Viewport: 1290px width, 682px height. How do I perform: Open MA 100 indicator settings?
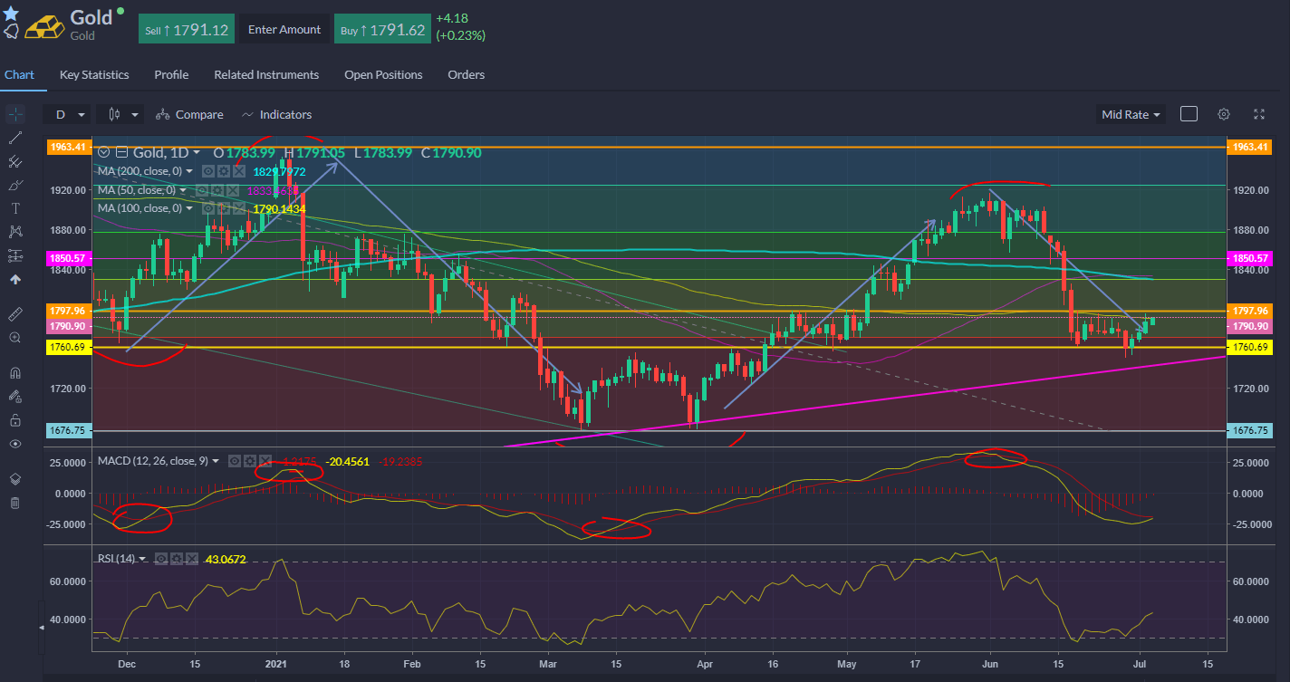pos(223,208)
